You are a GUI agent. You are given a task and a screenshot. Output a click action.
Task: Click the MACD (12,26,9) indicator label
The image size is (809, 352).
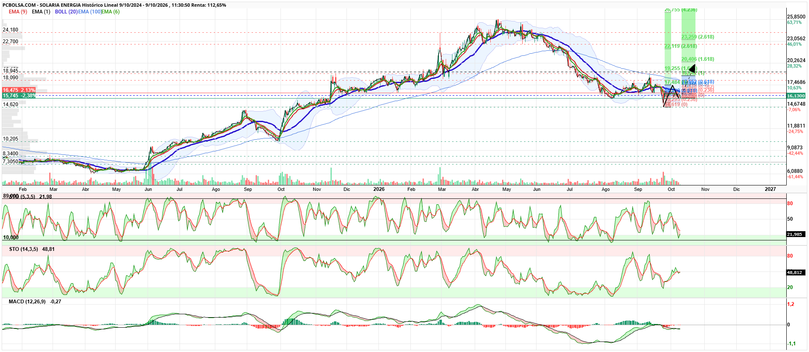(27, 302)
